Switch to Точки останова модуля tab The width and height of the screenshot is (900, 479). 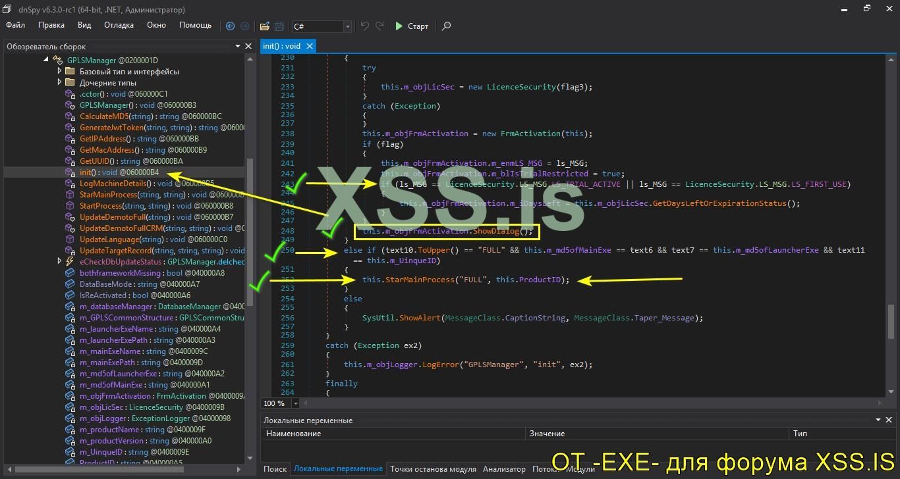tap(433, 469)
